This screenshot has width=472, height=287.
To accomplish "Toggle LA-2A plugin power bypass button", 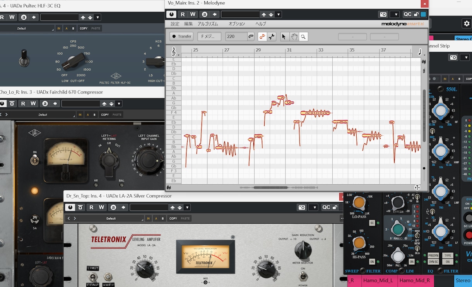I will click(x=70, y=207).
